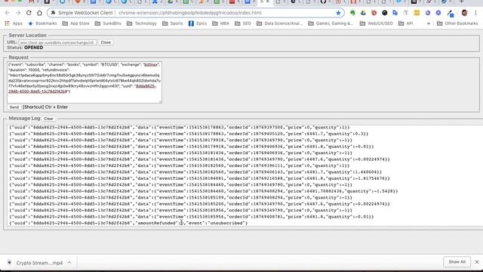This screenshot has width=483, height=272.
Task: Click the unsubscribed event log line
Action: click(x=129, y=223)
